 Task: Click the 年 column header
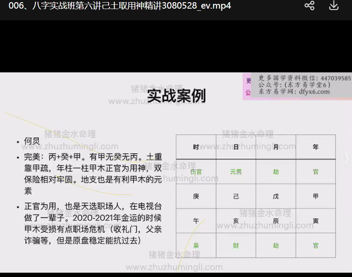coord(315,147)
